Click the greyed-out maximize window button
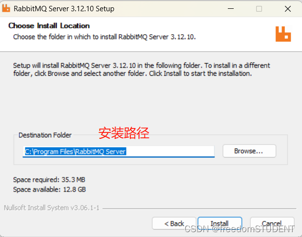 point(259,9)
